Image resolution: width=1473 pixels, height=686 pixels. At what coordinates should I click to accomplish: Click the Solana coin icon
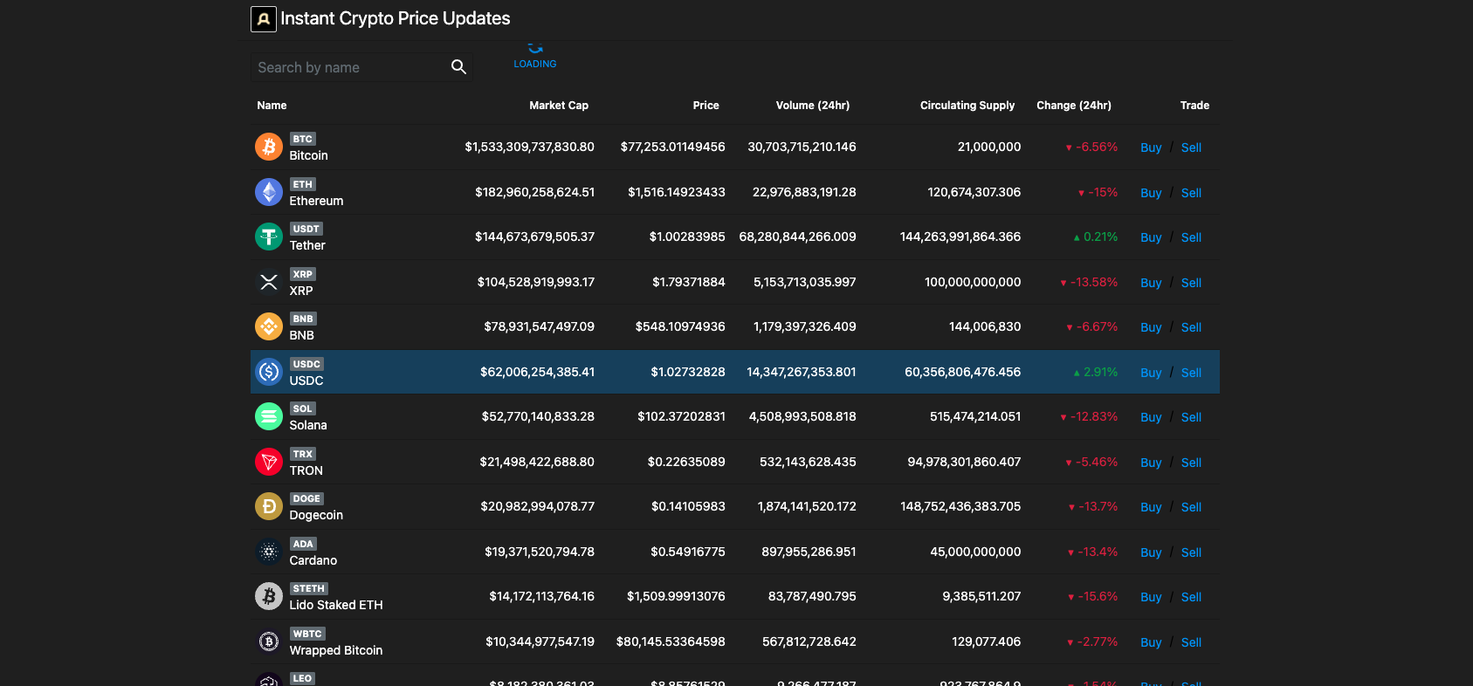pos(269,416)
